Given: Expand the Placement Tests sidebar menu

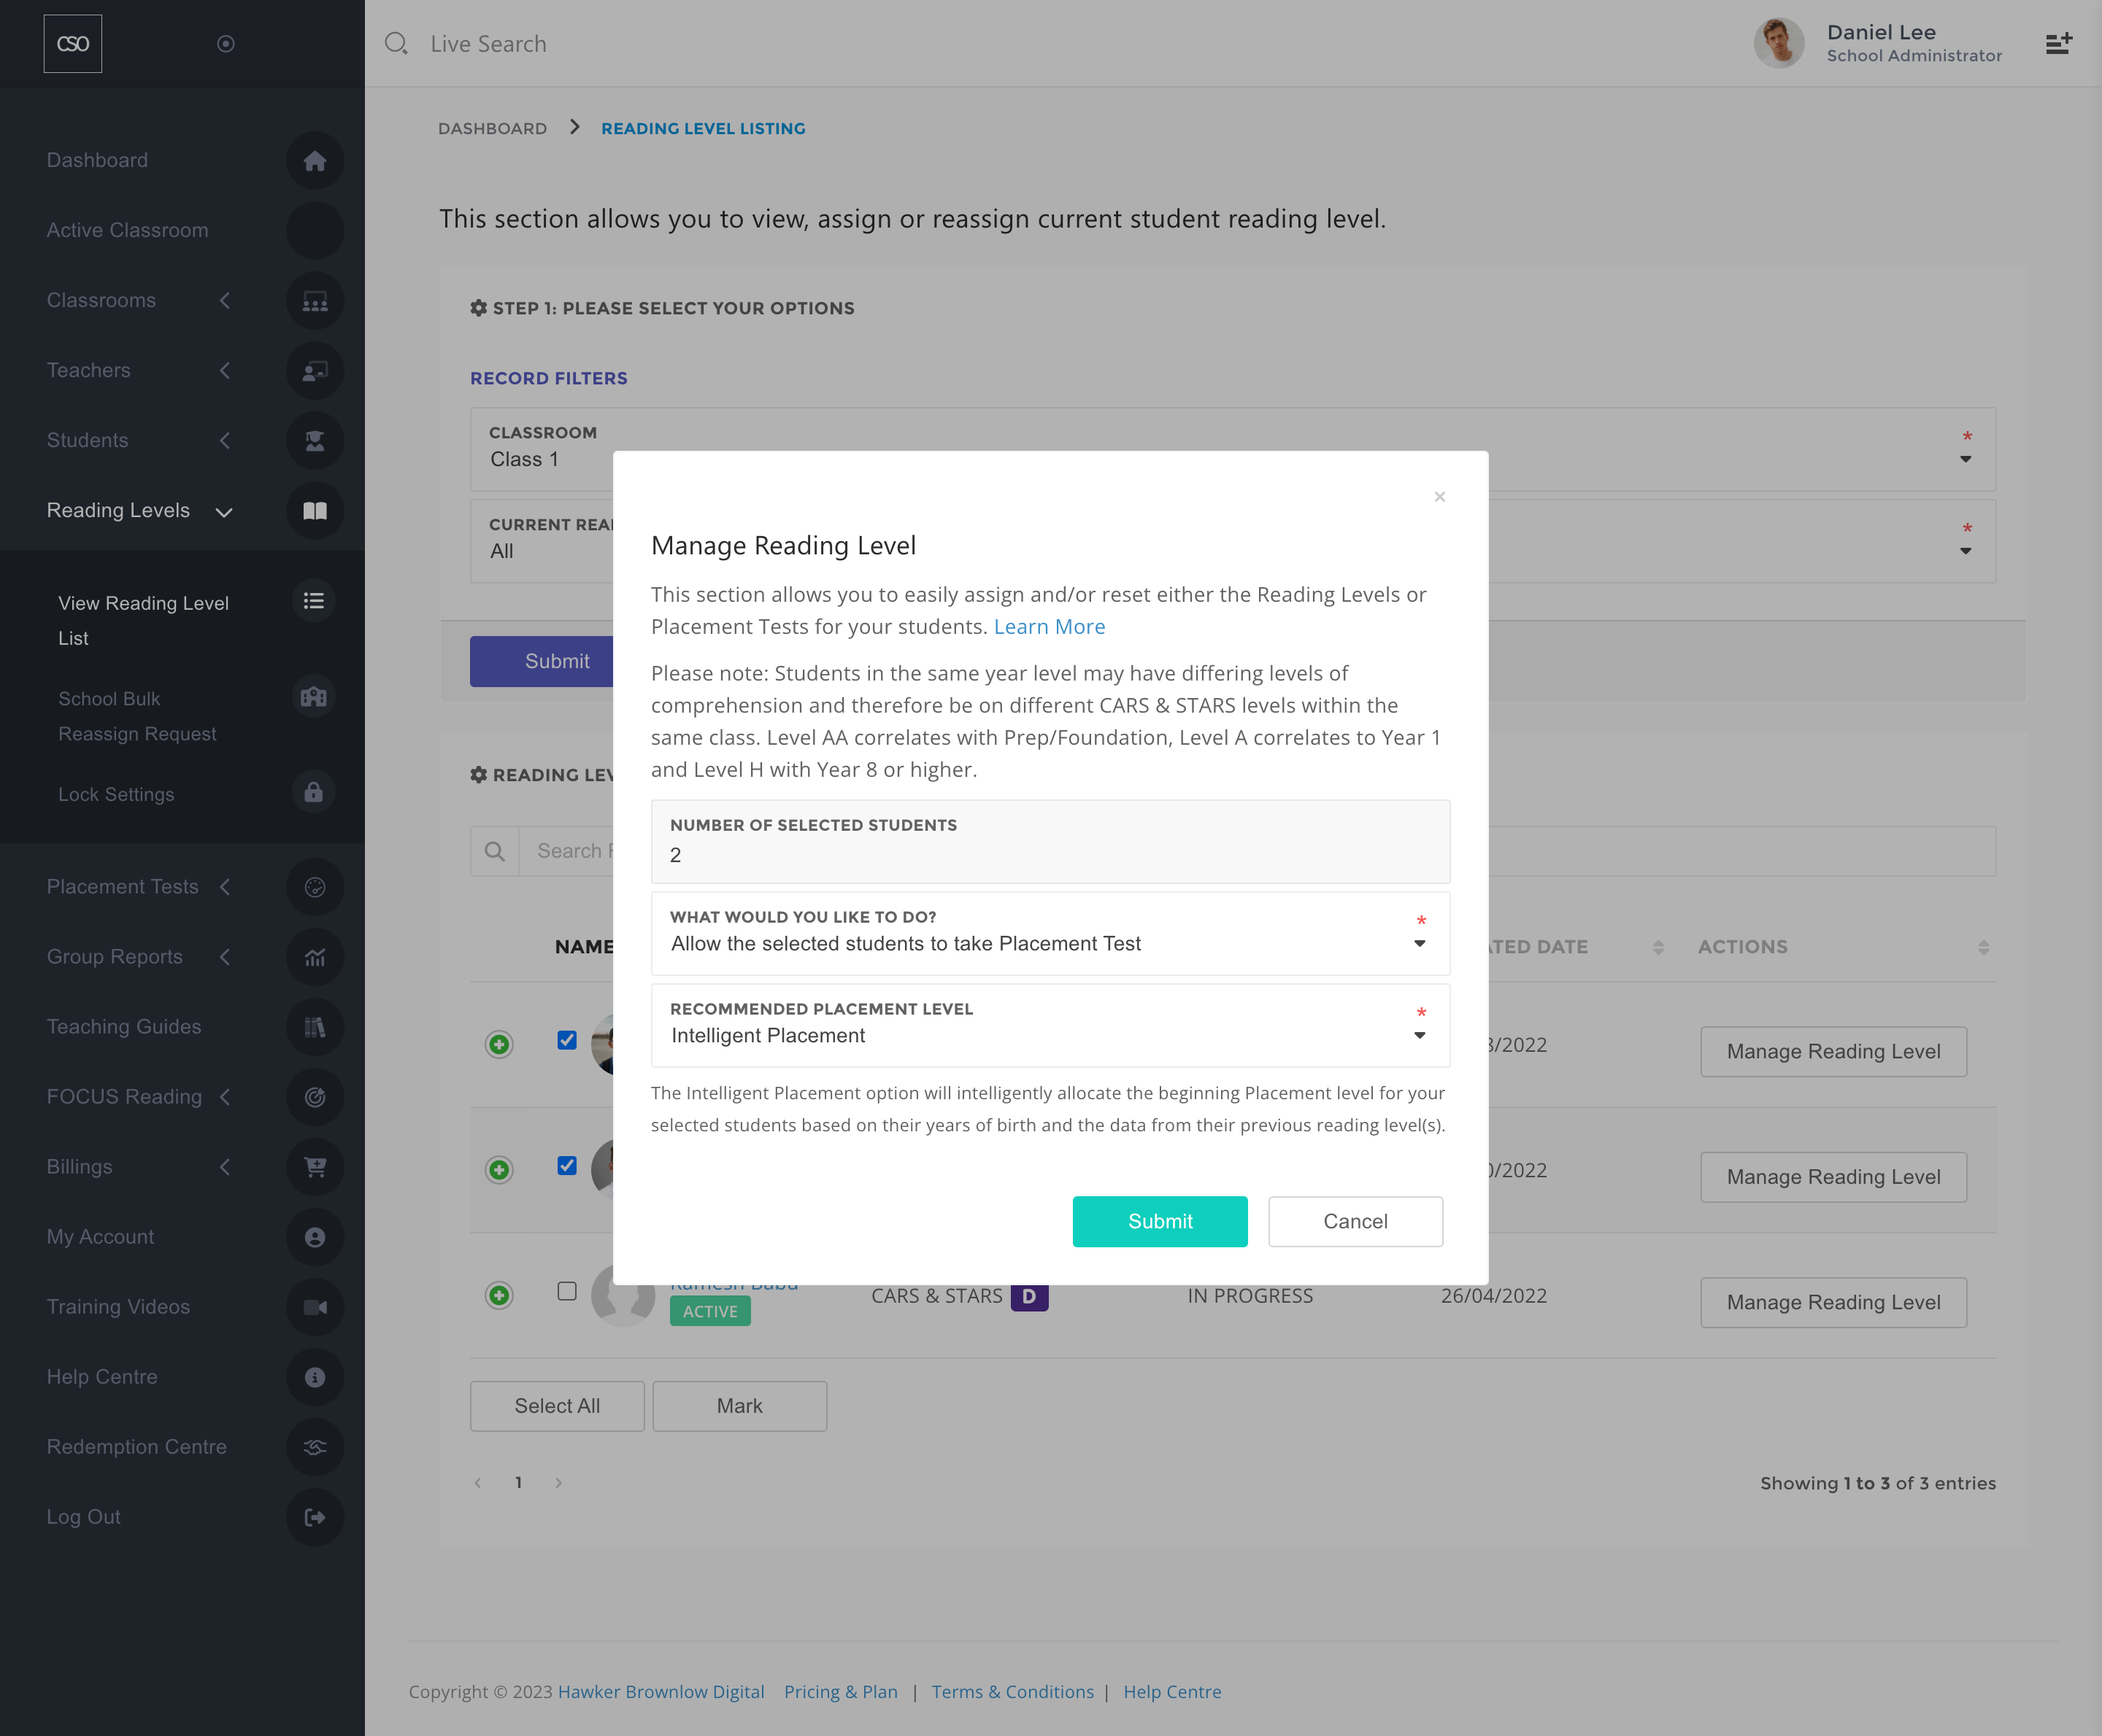Looking at the screenshot, I should tap(123, 887).
